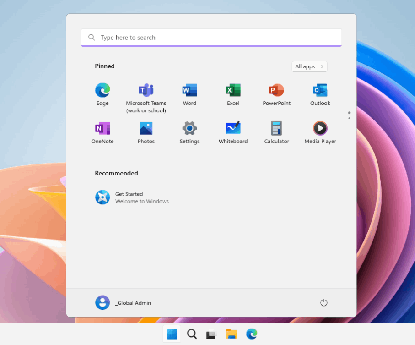Click the power options icon
Image resolution: width=415 pixels, height=345 pixels.
pyautogui.click(x=324, y=302)
